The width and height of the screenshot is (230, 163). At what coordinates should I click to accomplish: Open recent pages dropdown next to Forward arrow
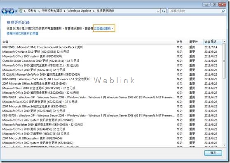tap(16, 11)
